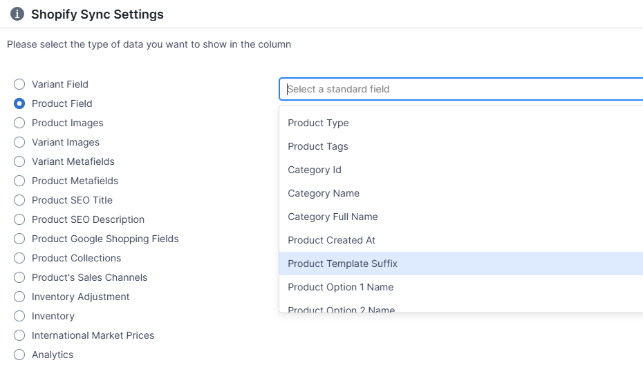Pick the Product SEO Description option
This screenshot has height=387, width=643.
click(19, 219)
